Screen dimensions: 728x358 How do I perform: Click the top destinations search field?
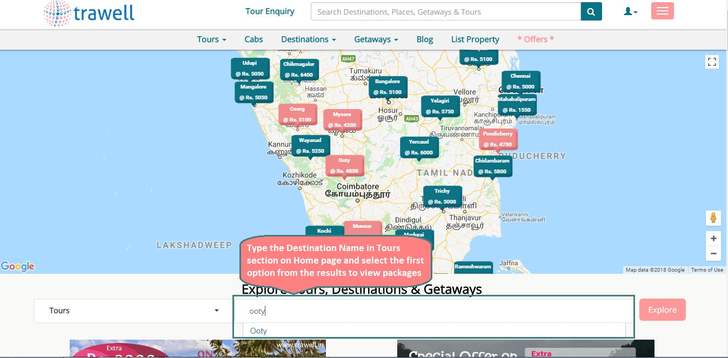coord(446,11)
